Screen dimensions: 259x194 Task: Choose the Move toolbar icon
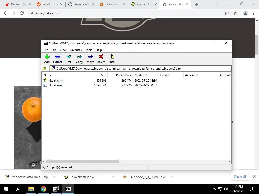point(90,59)
